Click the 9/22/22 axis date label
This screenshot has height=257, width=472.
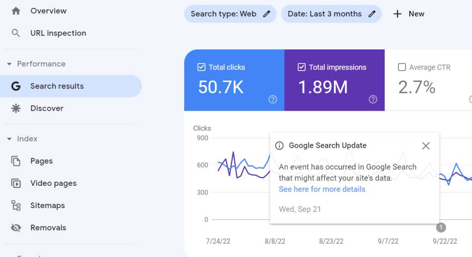(445, 241)
